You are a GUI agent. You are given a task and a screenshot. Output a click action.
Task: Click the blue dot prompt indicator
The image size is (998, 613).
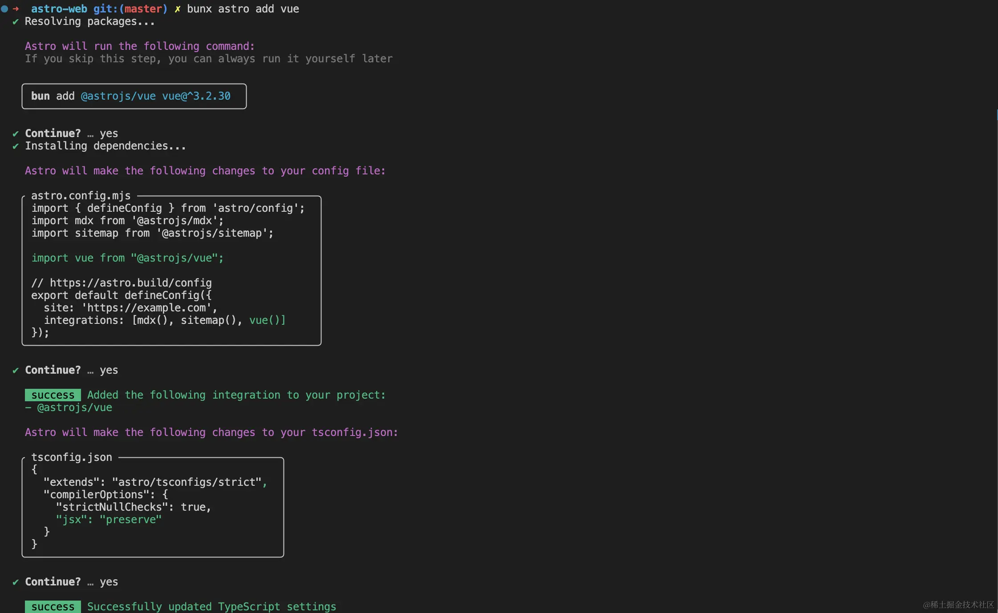5,9
